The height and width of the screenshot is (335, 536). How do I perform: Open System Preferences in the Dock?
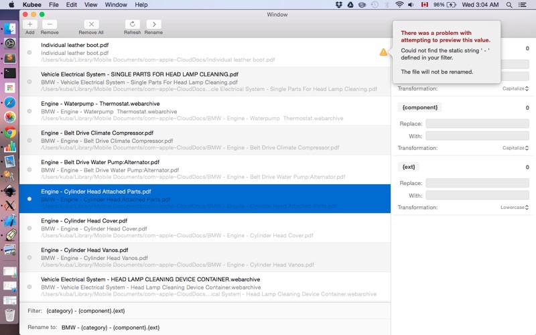10,44
